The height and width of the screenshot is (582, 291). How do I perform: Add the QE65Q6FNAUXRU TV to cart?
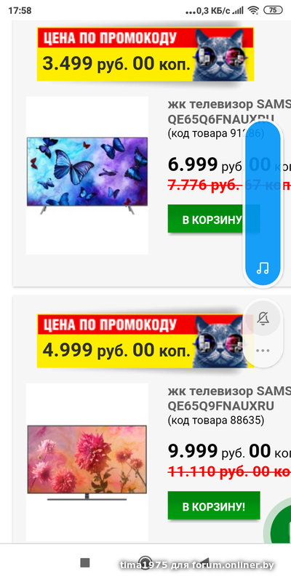[214, 219]
